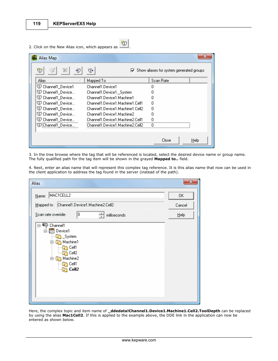Image resolution: width=278 pixels, height=361 pixels.
Task: Click the bold Cell2 folder icon under Machine2
Action: [x=65, y=269]
